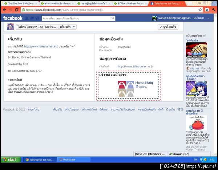Open Facebook messages icon
This screenshot has height=170, width=218.
click(32, 18)
